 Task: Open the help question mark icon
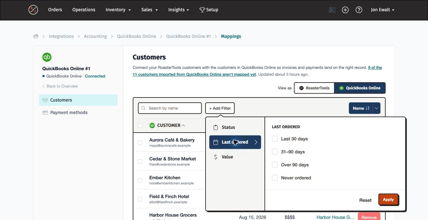359,10
